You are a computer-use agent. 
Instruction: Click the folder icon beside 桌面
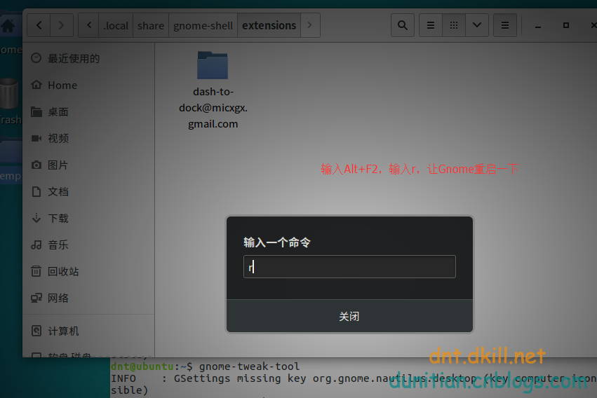coord(36,111)
